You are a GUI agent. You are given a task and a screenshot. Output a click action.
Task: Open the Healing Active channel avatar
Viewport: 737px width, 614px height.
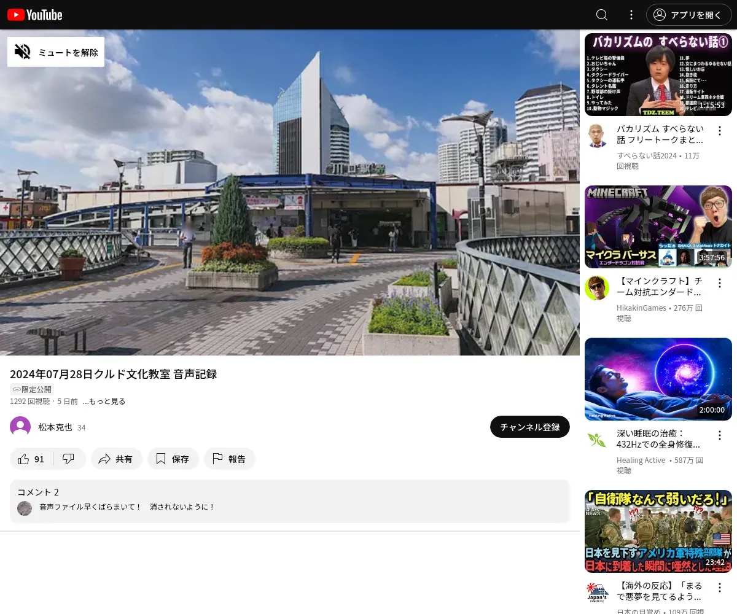click(x=597, y=440)
